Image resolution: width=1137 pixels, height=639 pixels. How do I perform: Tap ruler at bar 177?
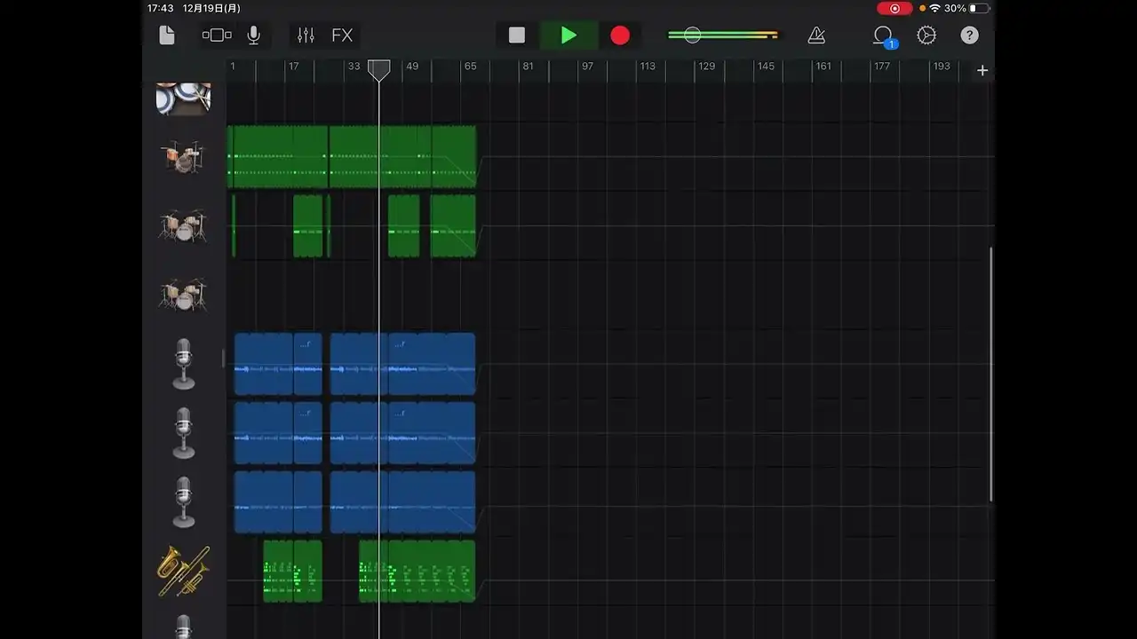click(x=882, y=67)
